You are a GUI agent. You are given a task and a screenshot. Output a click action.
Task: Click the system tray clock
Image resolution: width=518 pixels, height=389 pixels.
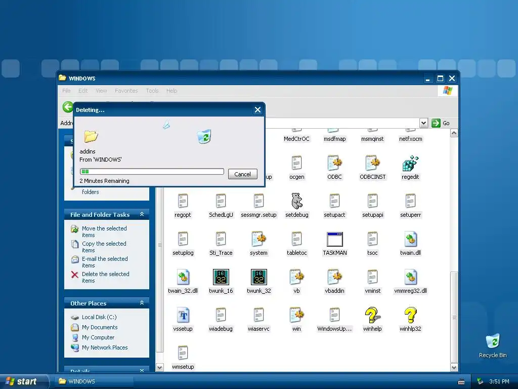(499, 381)
